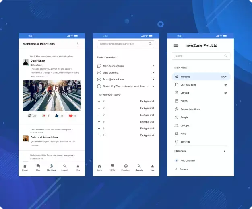Toggle the thumbs-up reaction showing 12
This screenshot has height=209, width=252.
tap(57, 116)
